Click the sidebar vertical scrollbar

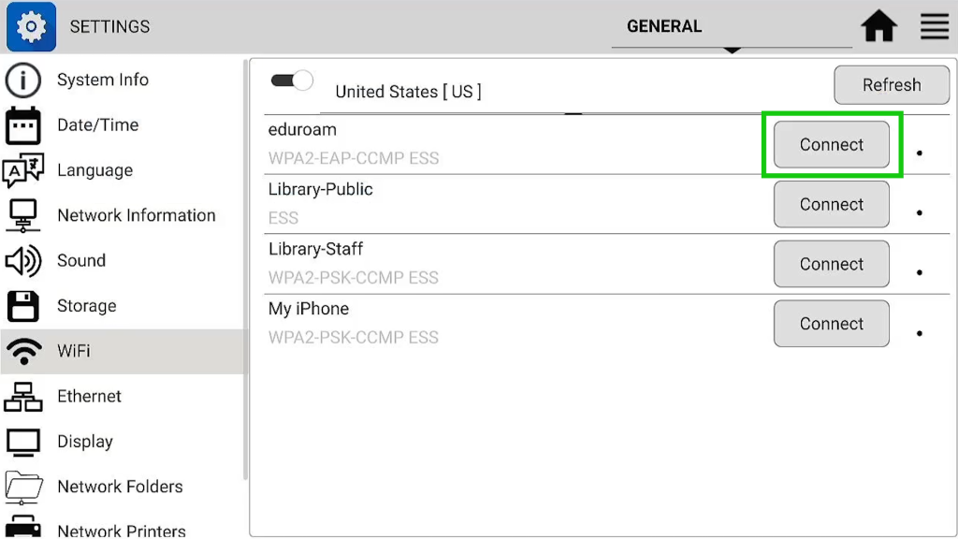(x=246, y=269)
